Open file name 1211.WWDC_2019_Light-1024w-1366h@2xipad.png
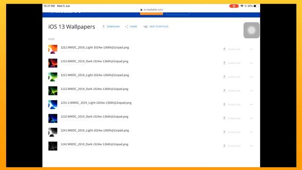Image resolution: width=302 pixels, height=170 pixels. [95, 47]
